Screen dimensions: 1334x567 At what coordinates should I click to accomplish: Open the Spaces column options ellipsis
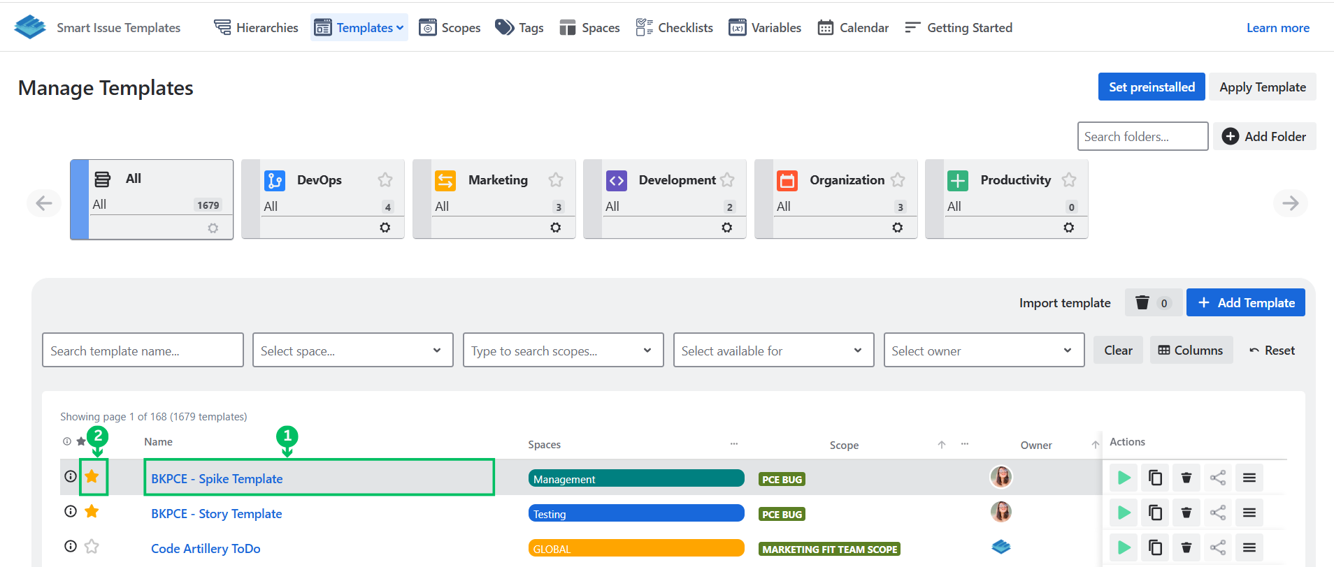734,444
